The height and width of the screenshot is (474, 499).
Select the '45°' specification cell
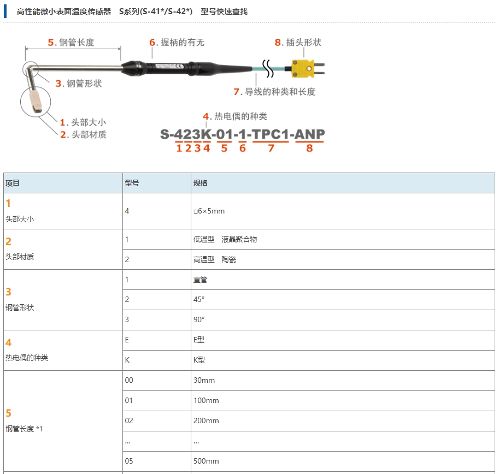[343, 299]
